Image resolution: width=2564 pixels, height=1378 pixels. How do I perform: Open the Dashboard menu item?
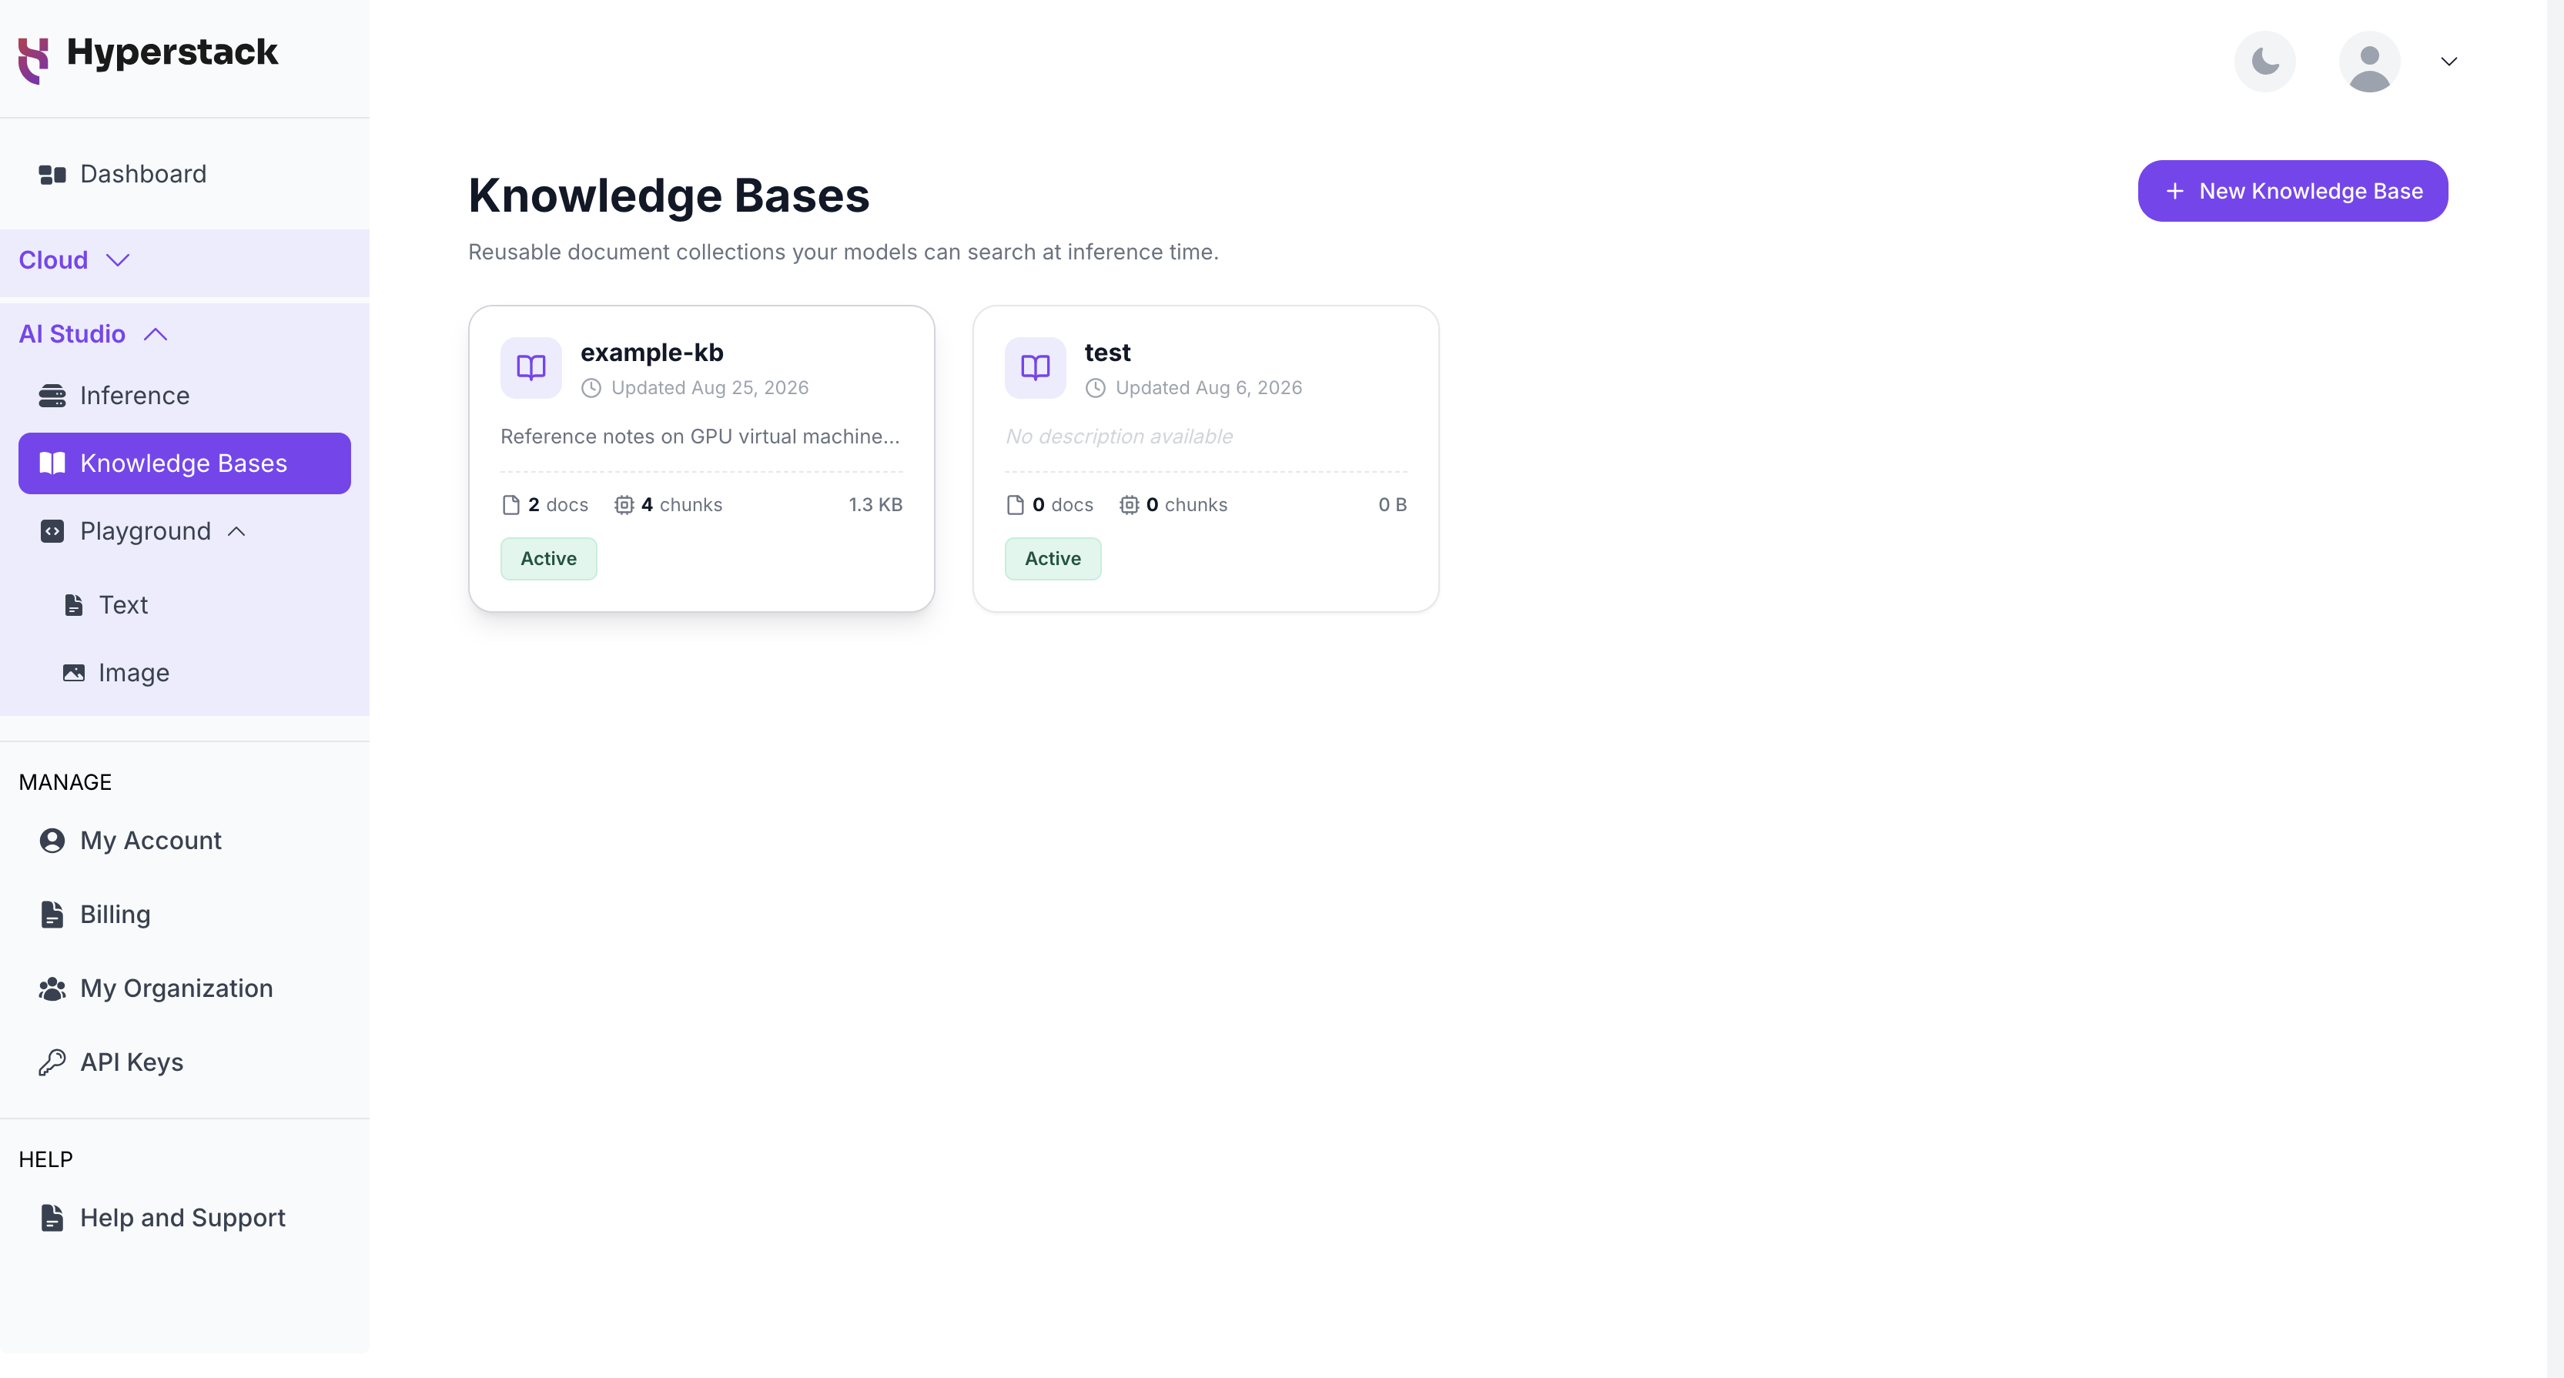point(184,175)
